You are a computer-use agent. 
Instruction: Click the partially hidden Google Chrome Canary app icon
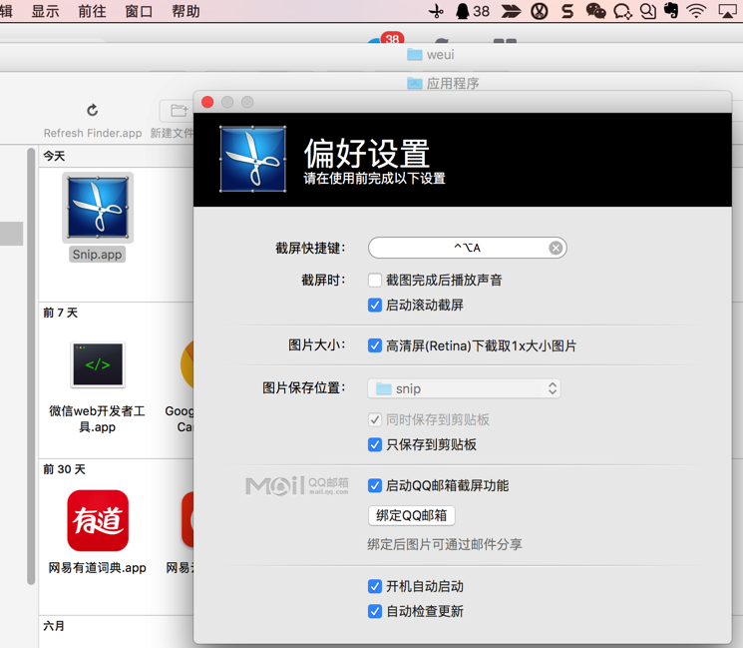point(186,364)
